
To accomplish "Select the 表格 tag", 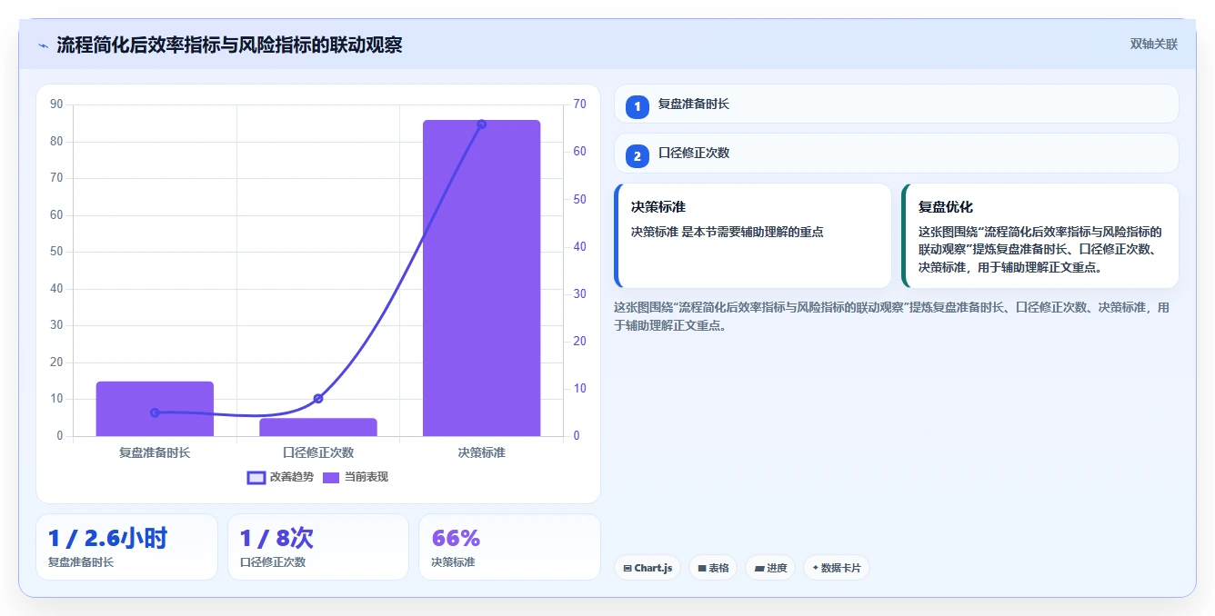I will coord(713,568).
